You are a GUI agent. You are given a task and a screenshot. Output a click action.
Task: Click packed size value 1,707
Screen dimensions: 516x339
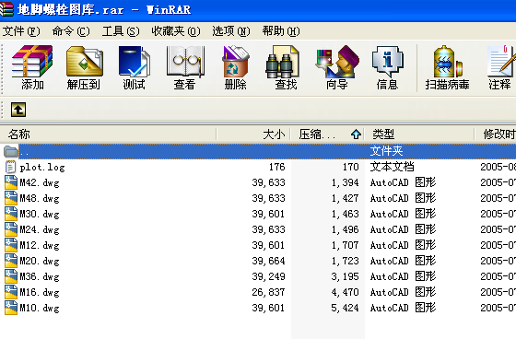[345, 245]
